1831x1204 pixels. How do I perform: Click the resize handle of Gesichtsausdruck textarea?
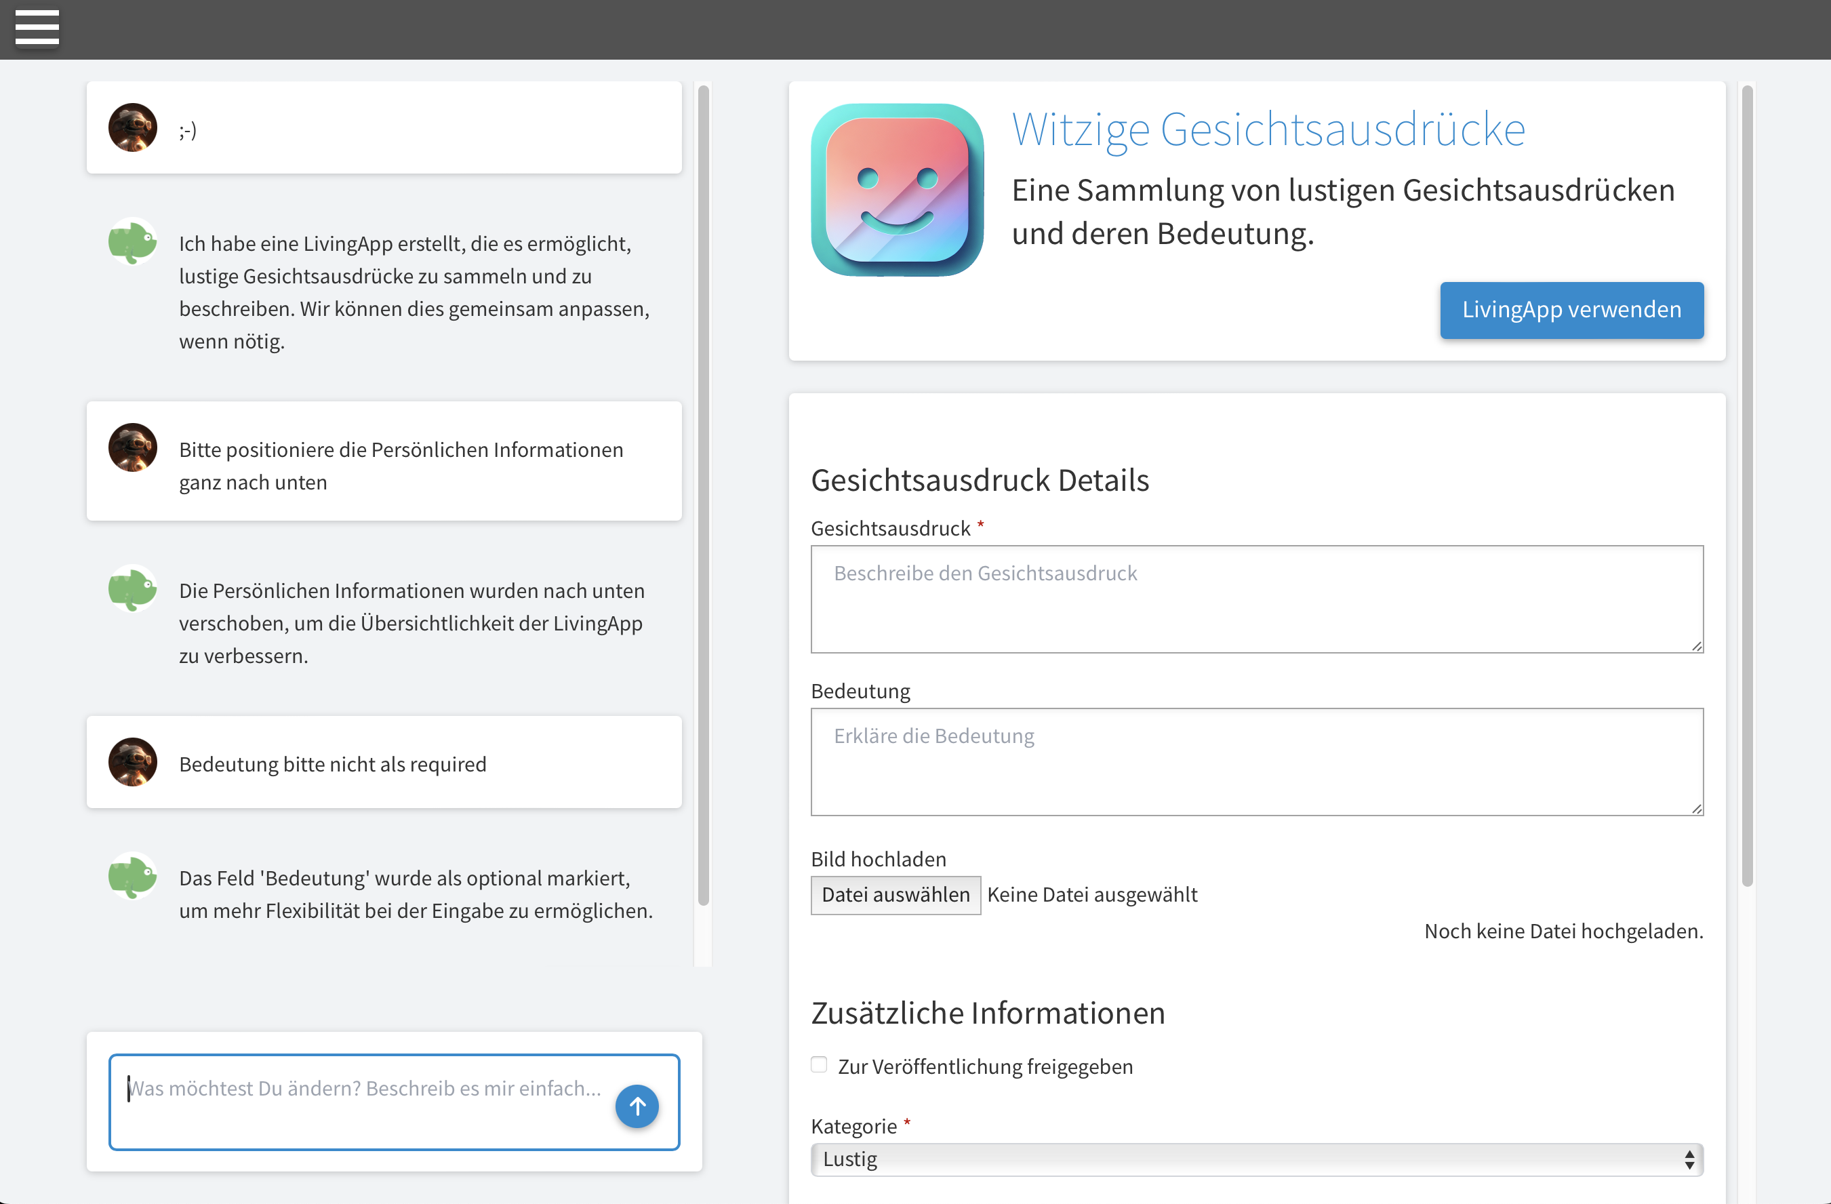coord(1696,645)
